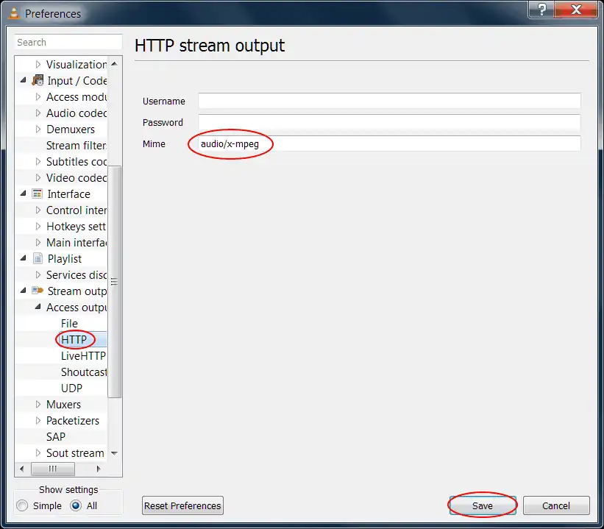Focus the Username input field
Screen dimensions: 604x529
pos(389,102)
